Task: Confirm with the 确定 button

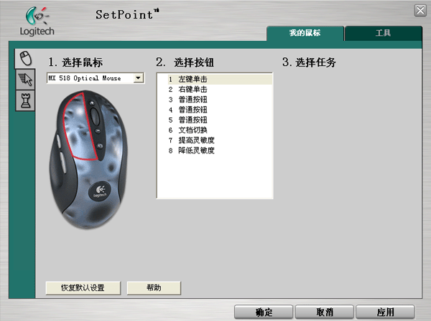Action: pos(264,312)
